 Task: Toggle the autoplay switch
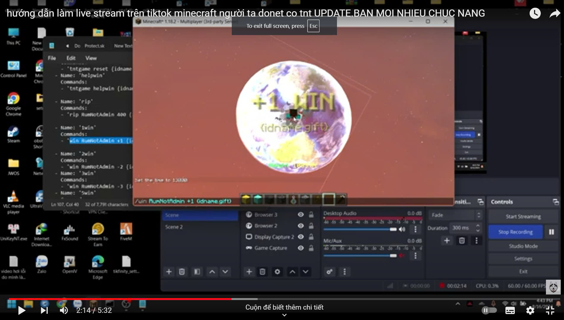(x=489, y=311)
